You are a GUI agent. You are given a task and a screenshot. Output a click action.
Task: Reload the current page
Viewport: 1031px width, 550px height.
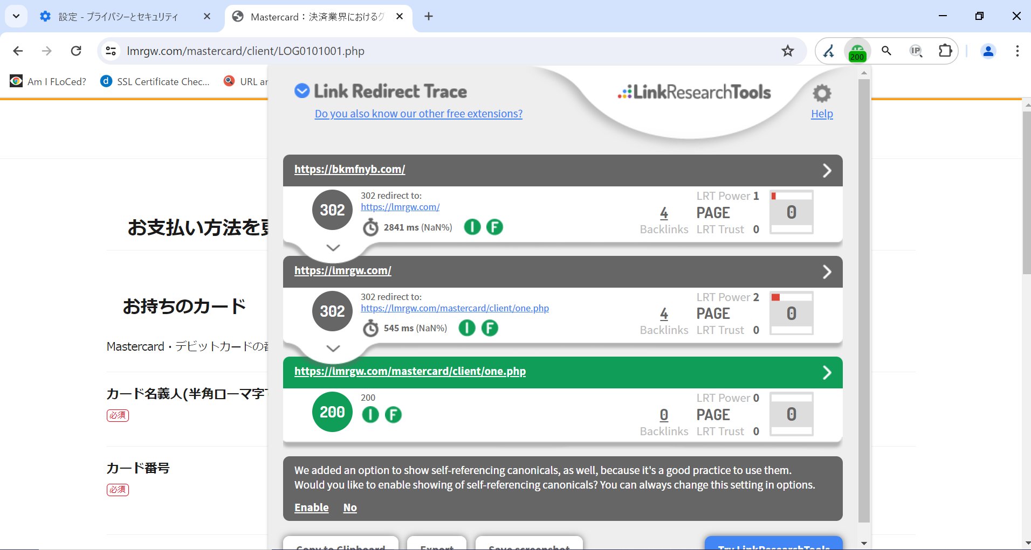77,51
